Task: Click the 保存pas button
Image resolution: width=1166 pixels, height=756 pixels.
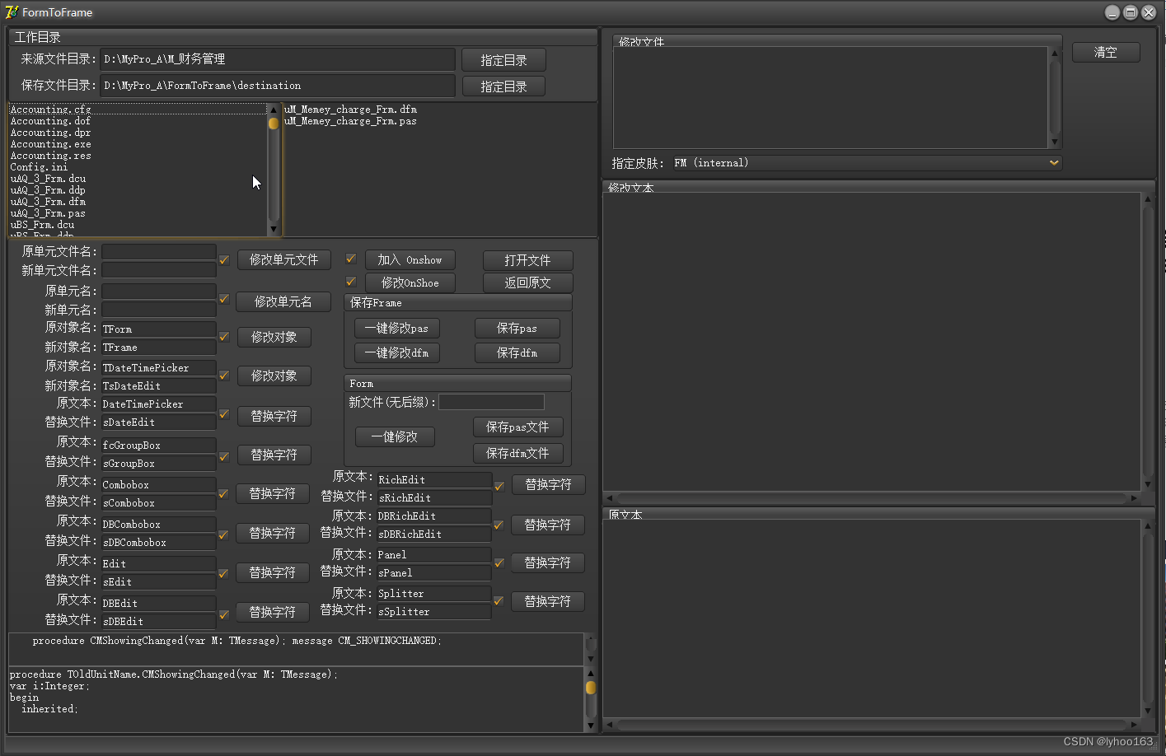Action: [517, 328]
